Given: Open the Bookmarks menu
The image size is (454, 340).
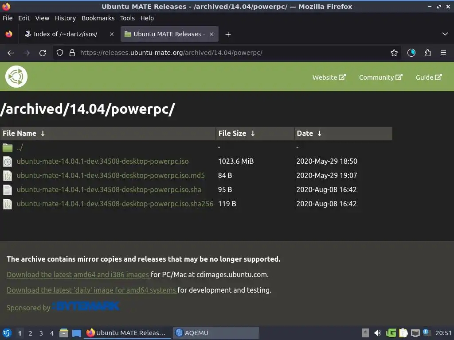Looking at the screenshot, I should [98, 18].
